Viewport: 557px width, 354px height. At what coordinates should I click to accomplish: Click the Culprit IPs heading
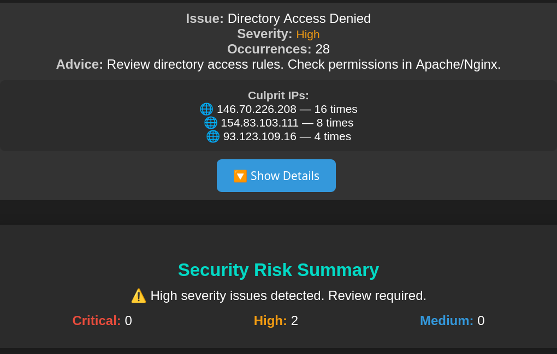(x=278, y=95)
